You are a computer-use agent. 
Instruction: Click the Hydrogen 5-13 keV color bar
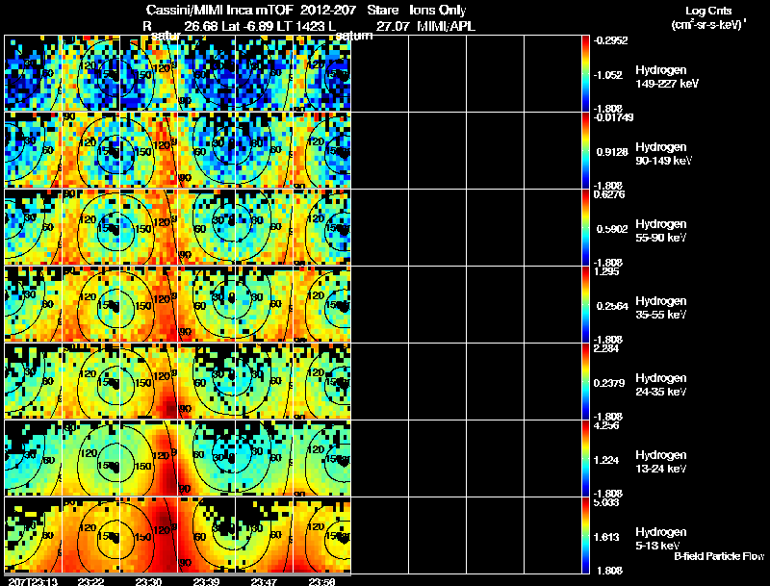click(x=585, y=535)
